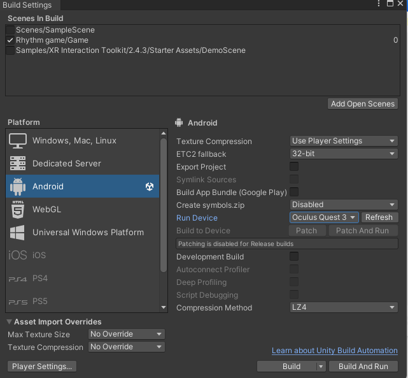Click the PS4 logo icon

coord(17,279)
